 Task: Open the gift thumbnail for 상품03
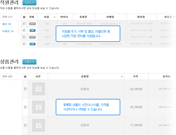tap(38, 125)
